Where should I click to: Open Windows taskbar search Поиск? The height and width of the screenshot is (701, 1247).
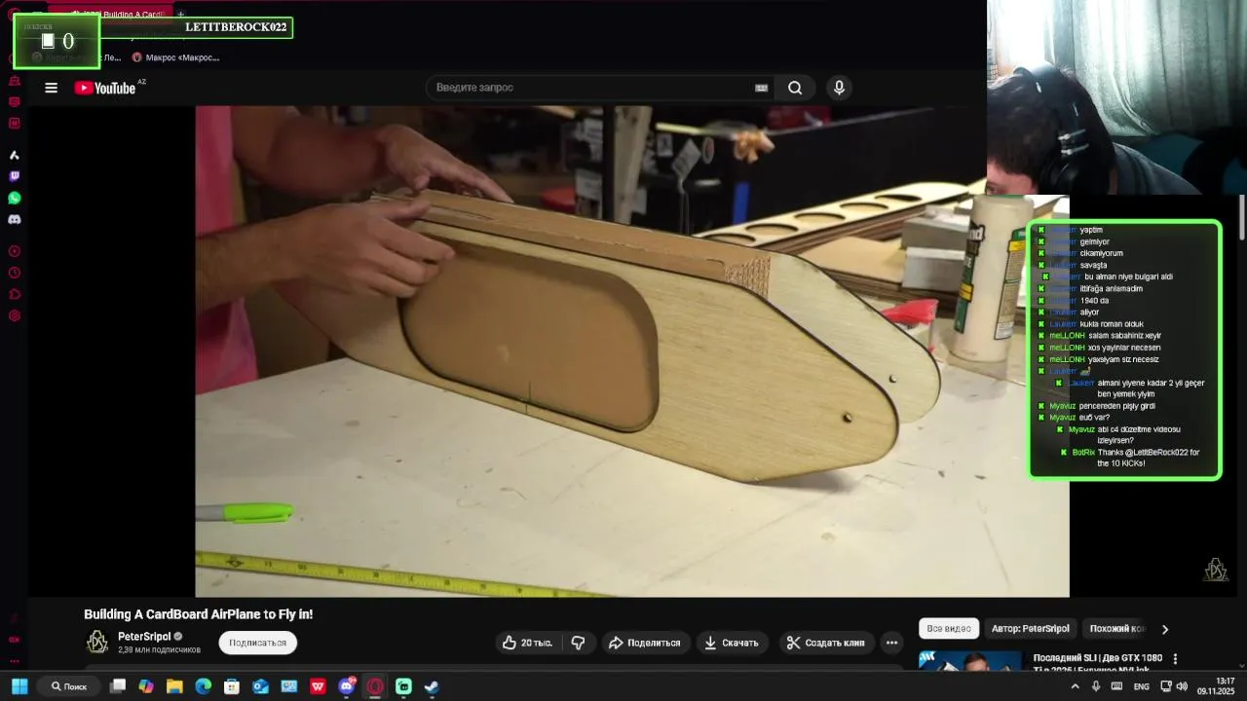pyautogui.click(x=70, y=686)
